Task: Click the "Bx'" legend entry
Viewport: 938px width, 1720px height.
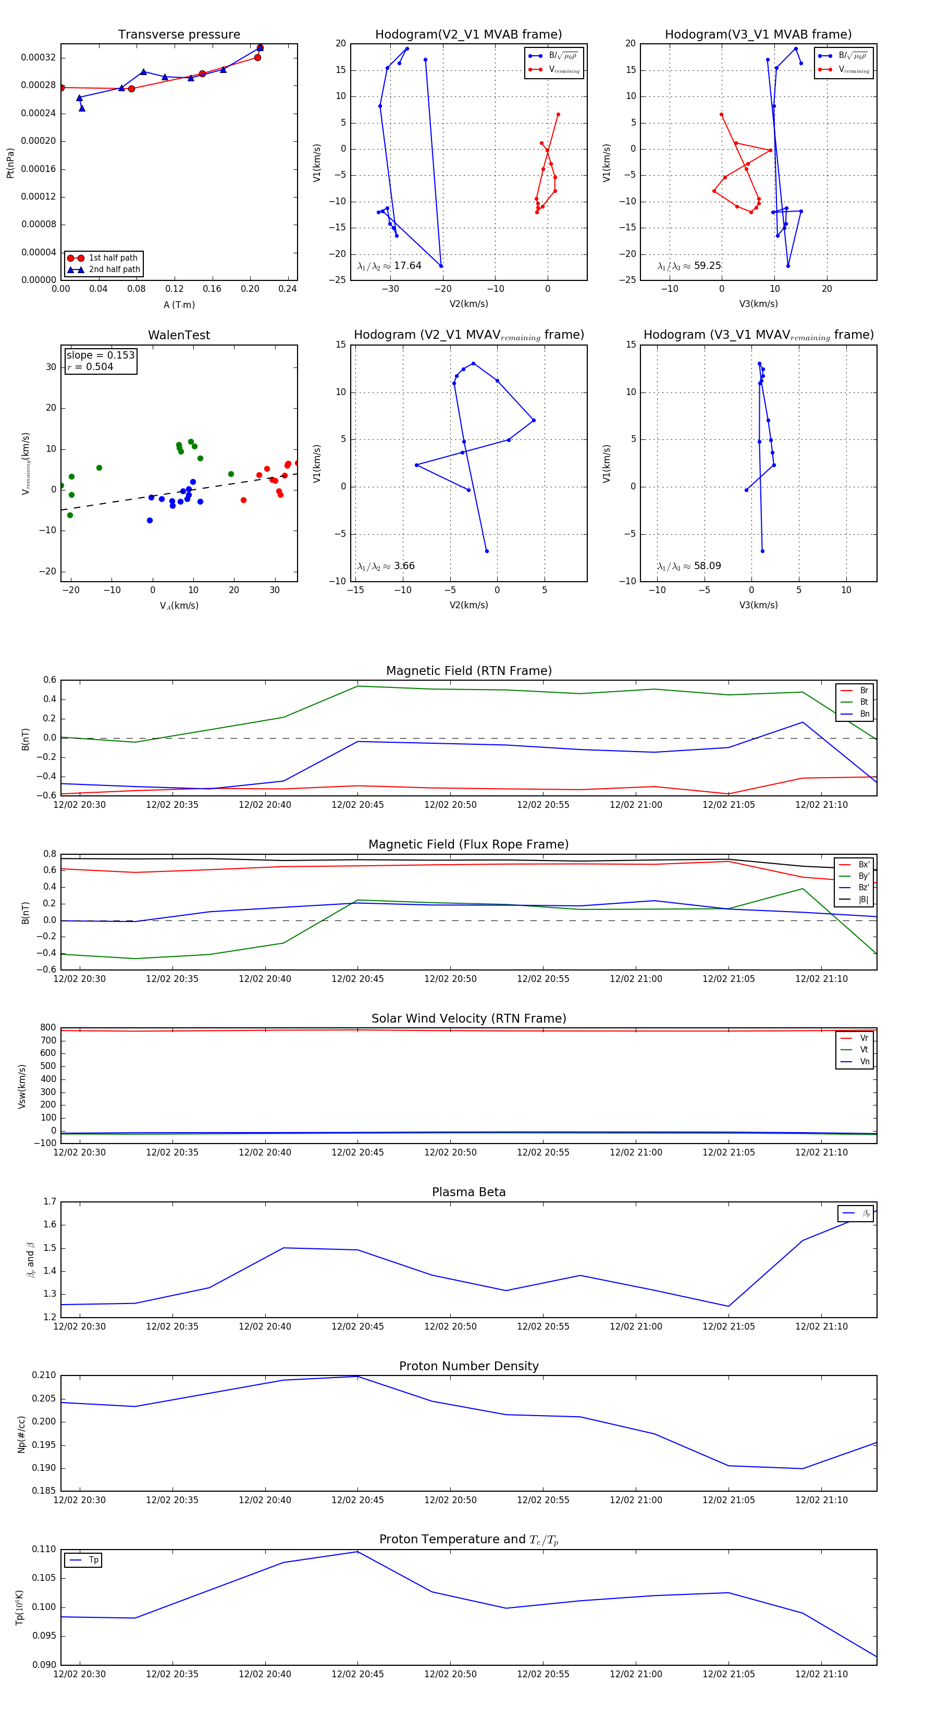Action: 854,865
